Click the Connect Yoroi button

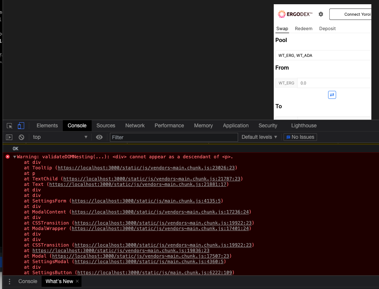pos(351,14)
